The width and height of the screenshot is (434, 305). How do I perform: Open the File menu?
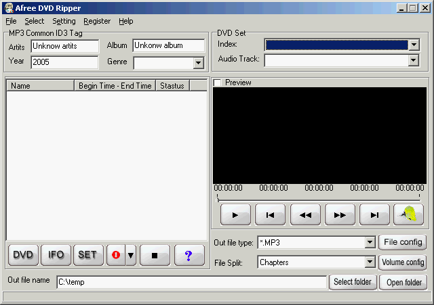click(x=11, y=21)
